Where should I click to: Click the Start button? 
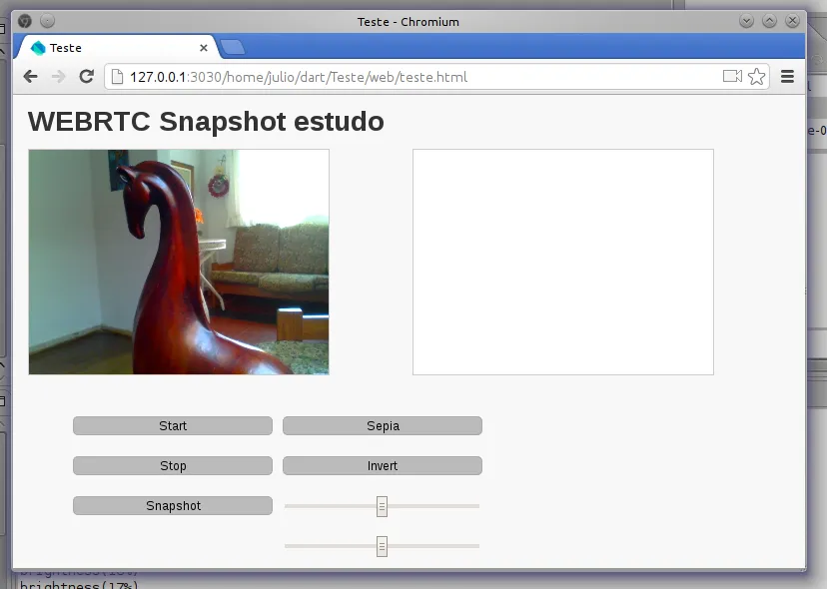[173, 426]
